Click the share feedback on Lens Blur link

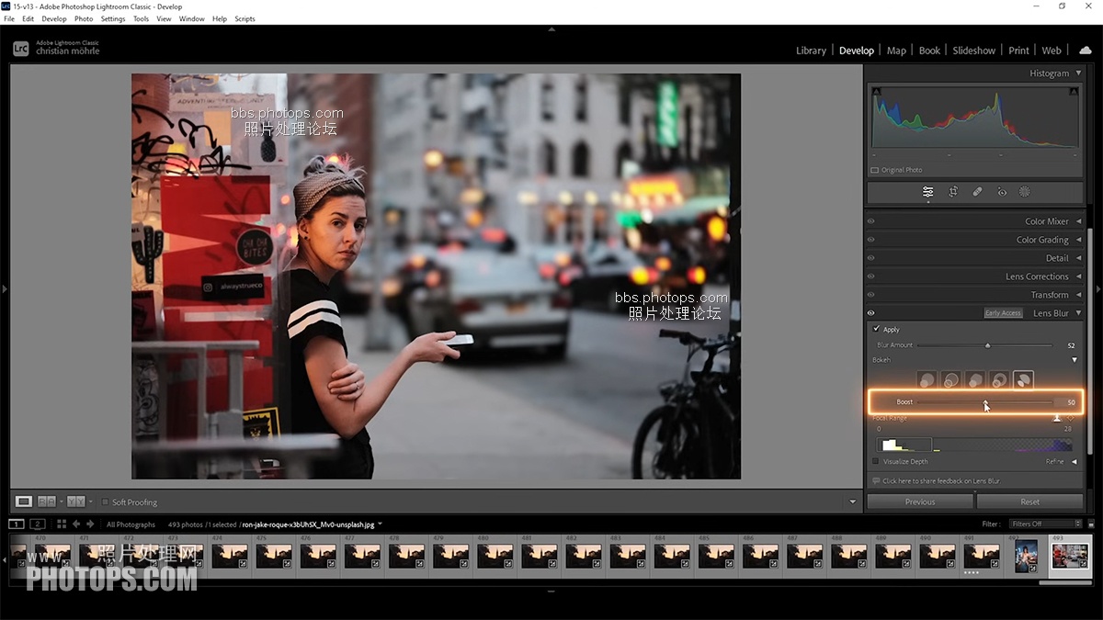tap(941, 481)
